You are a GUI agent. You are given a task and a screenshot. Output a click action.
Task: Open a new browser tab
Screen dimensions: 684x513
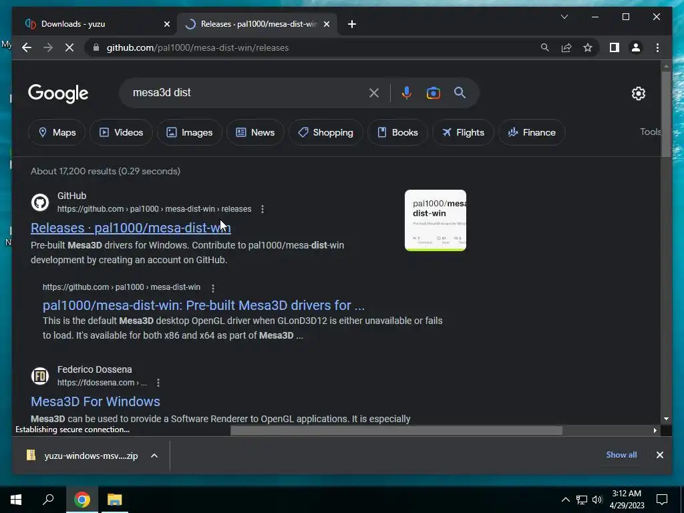pos(352,25)
